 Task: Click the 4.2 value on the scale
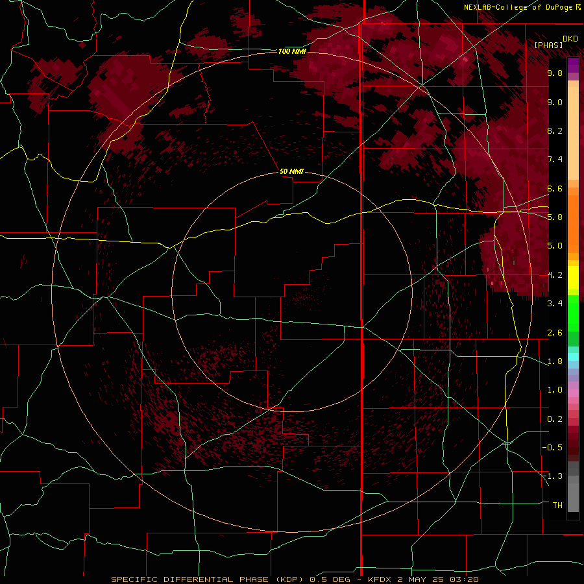(x=555, y=275)
